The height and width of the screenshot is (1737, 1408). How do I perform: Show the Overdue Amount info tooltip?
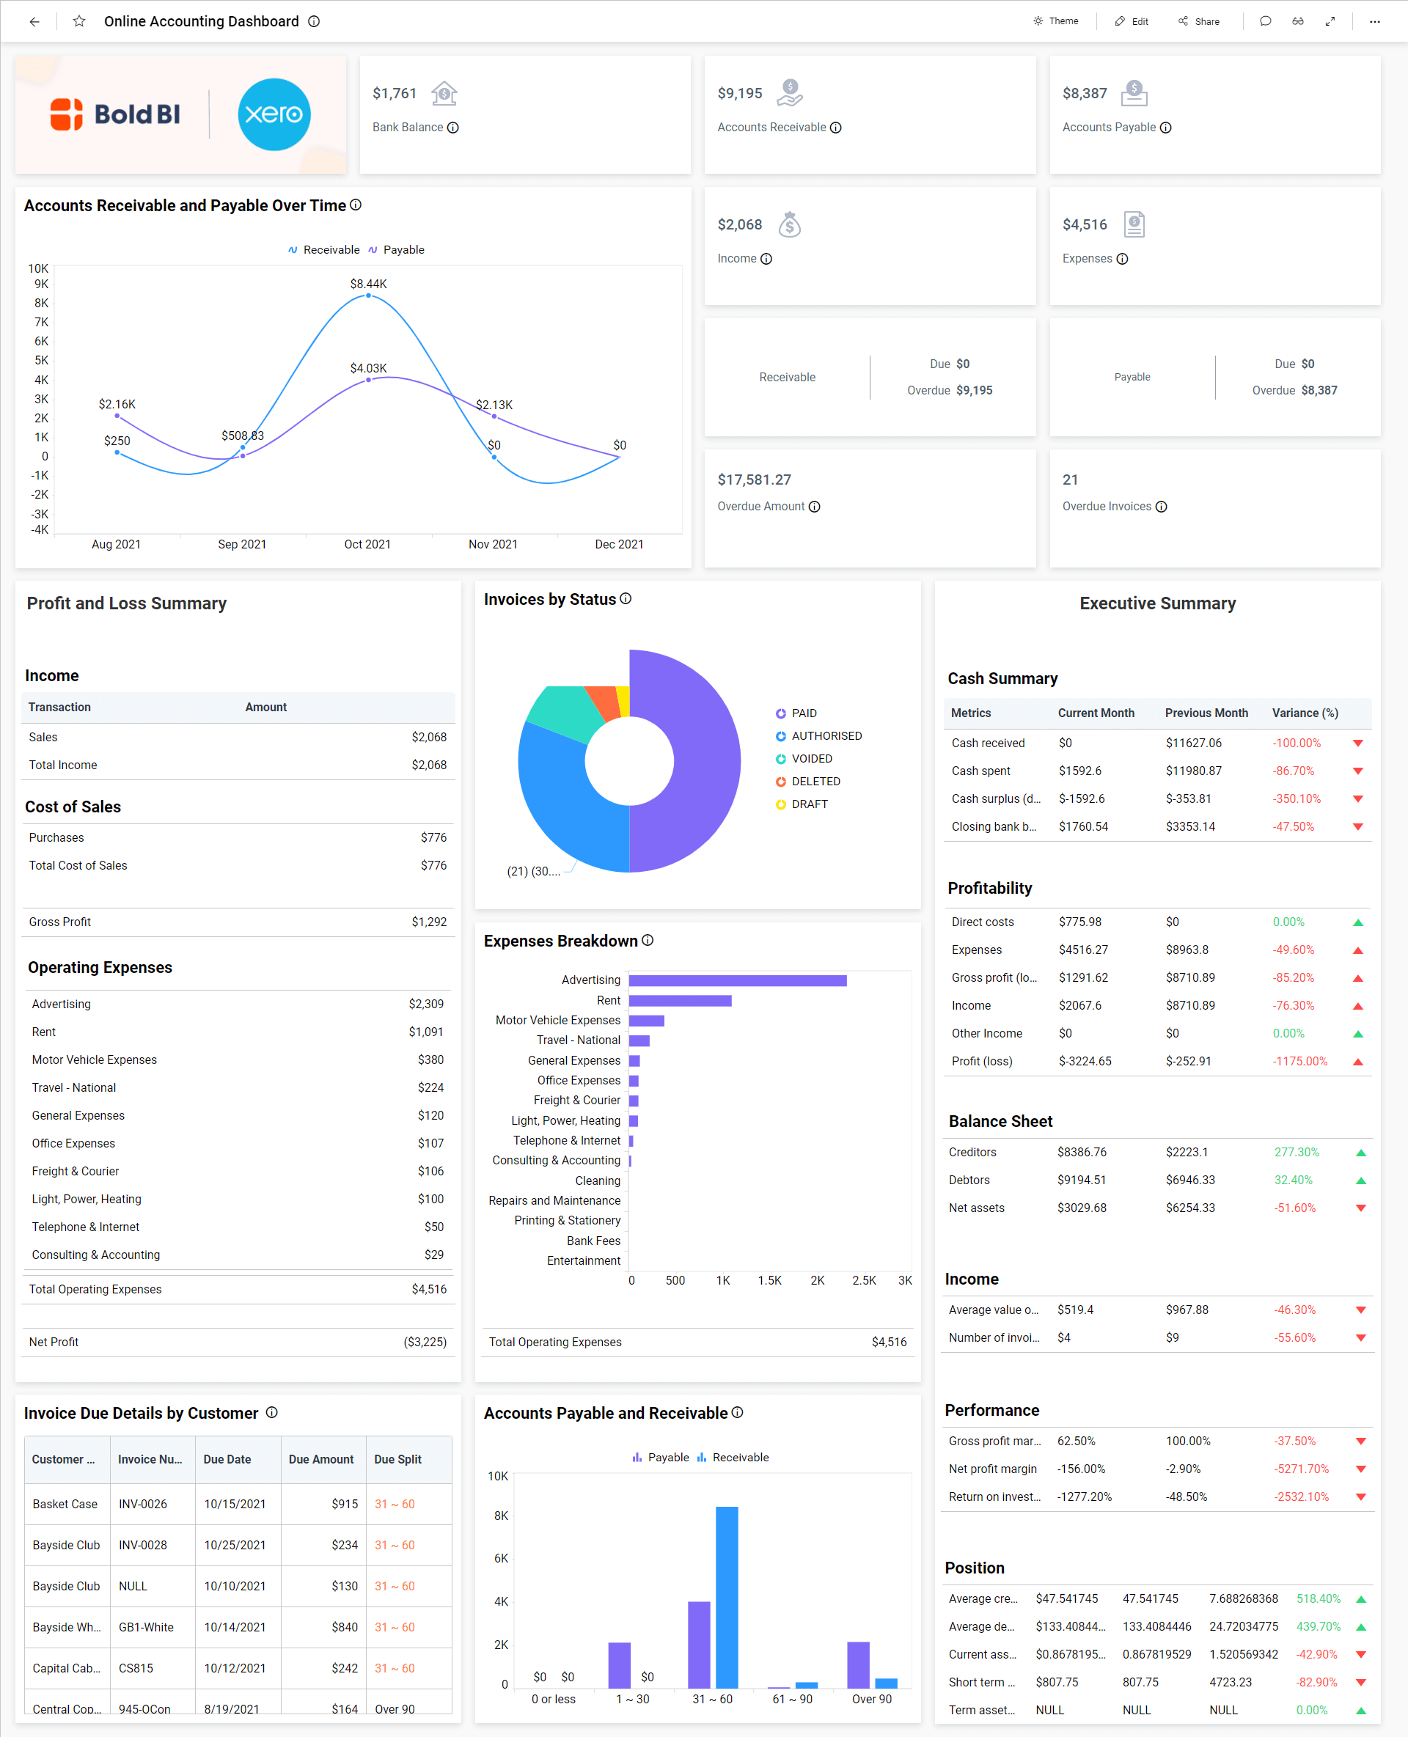tap(815, 506)
